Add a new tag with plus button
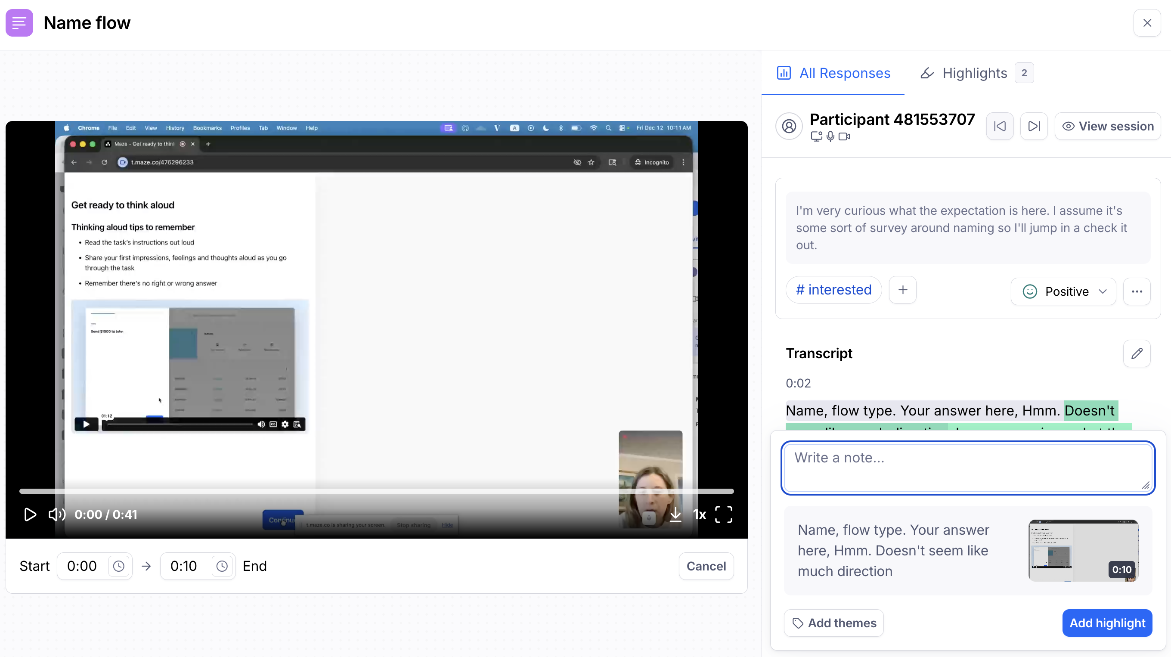The width and height of the screenshot is (1171, 657). click(x=902, y=290)
